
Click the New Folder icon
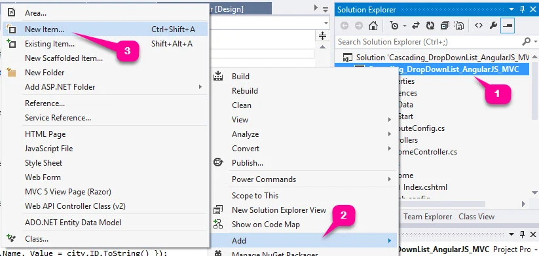pyautogui.click(x=11, y=72)
